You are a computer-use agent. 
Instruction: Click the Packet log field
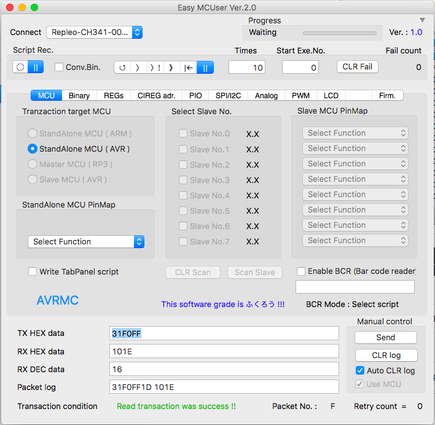[x=224, y=387]
